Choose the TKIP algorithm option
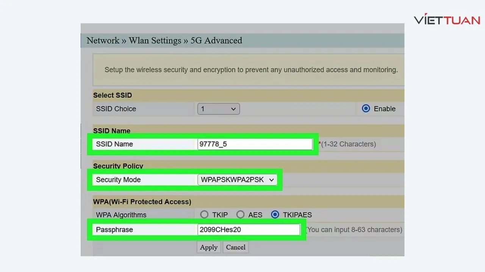Viewport: 485px width, 272px height. 204,215
